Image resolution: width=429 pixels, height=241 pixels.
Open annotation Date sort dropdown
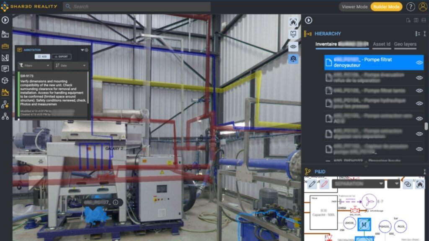[71, 66]
